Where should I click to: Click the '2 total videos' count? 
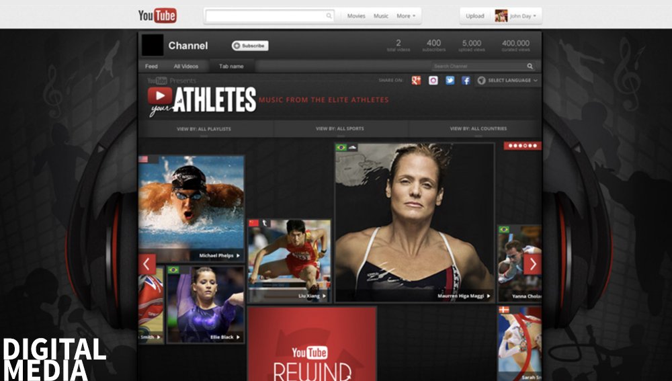click(x=398, y=45)
